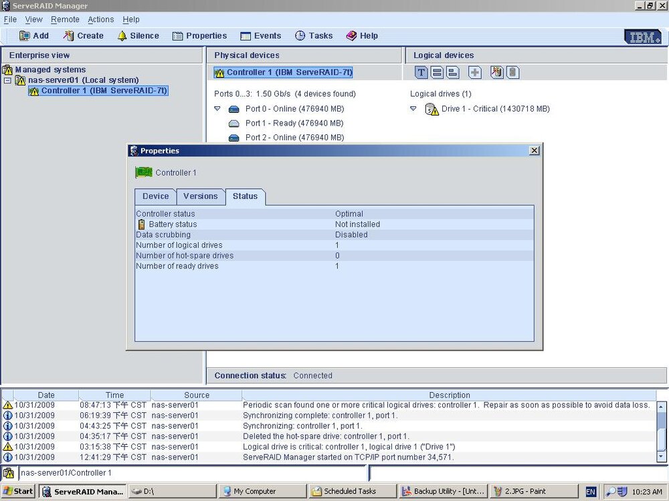Select Controller 1 in Physical devices panel
This screenshot has height=501, width=669.
283,72
